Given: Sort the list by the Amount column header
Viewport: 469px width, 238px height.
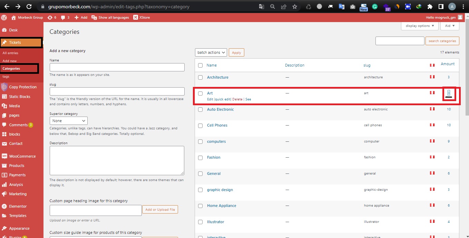Looking at the screenshot, I should tap(448, 64).
